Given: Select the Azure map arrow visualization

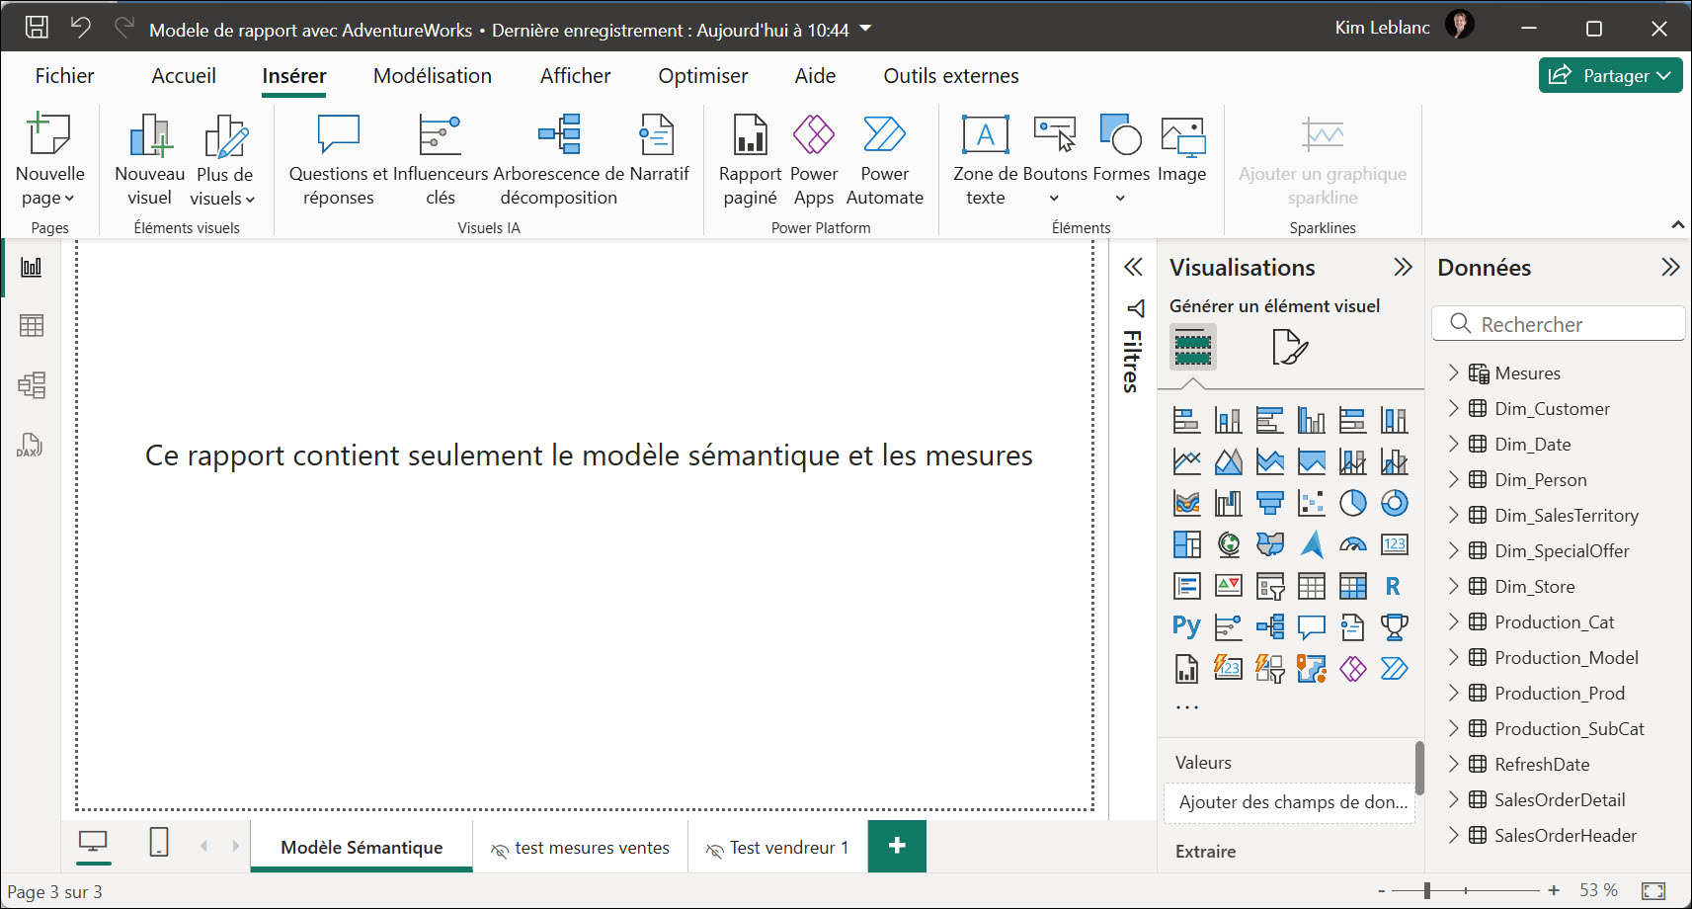Looking at the screenshot, I should point(1312,544).
